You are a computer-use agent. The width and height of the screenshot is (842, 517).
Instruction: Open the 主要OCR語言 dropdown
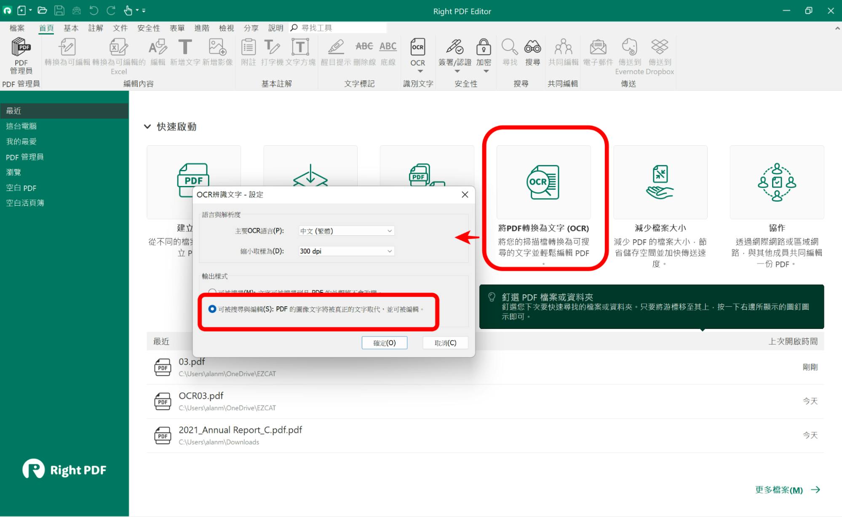pos(346,231)
